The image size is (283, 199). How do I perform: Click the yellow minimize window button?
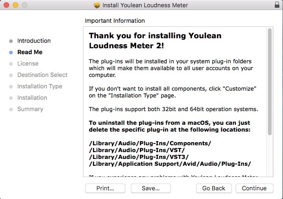15,5
